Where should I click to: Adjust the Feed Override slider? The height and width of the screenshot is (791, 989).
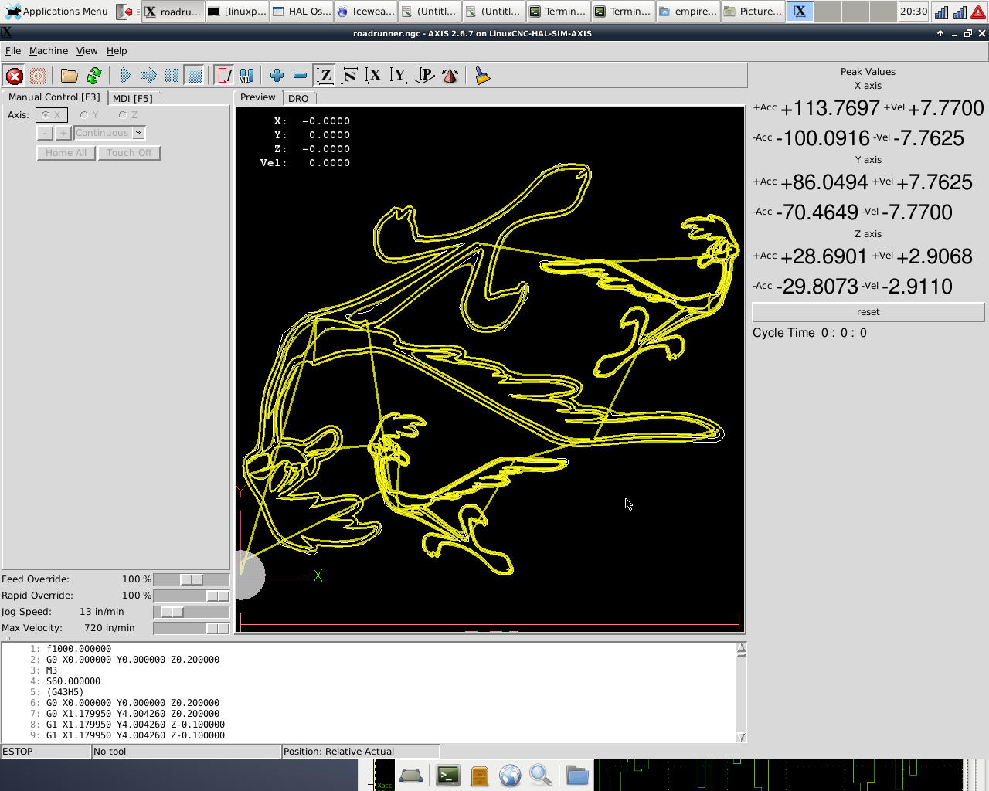point(192,579)
